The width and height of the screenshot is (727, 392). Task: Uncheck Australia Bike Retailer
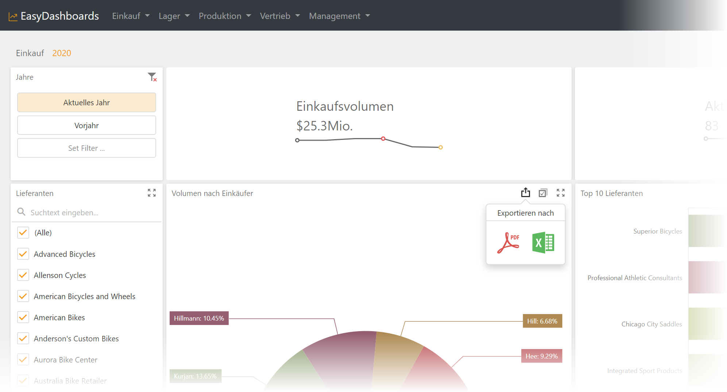click(23, 381)
